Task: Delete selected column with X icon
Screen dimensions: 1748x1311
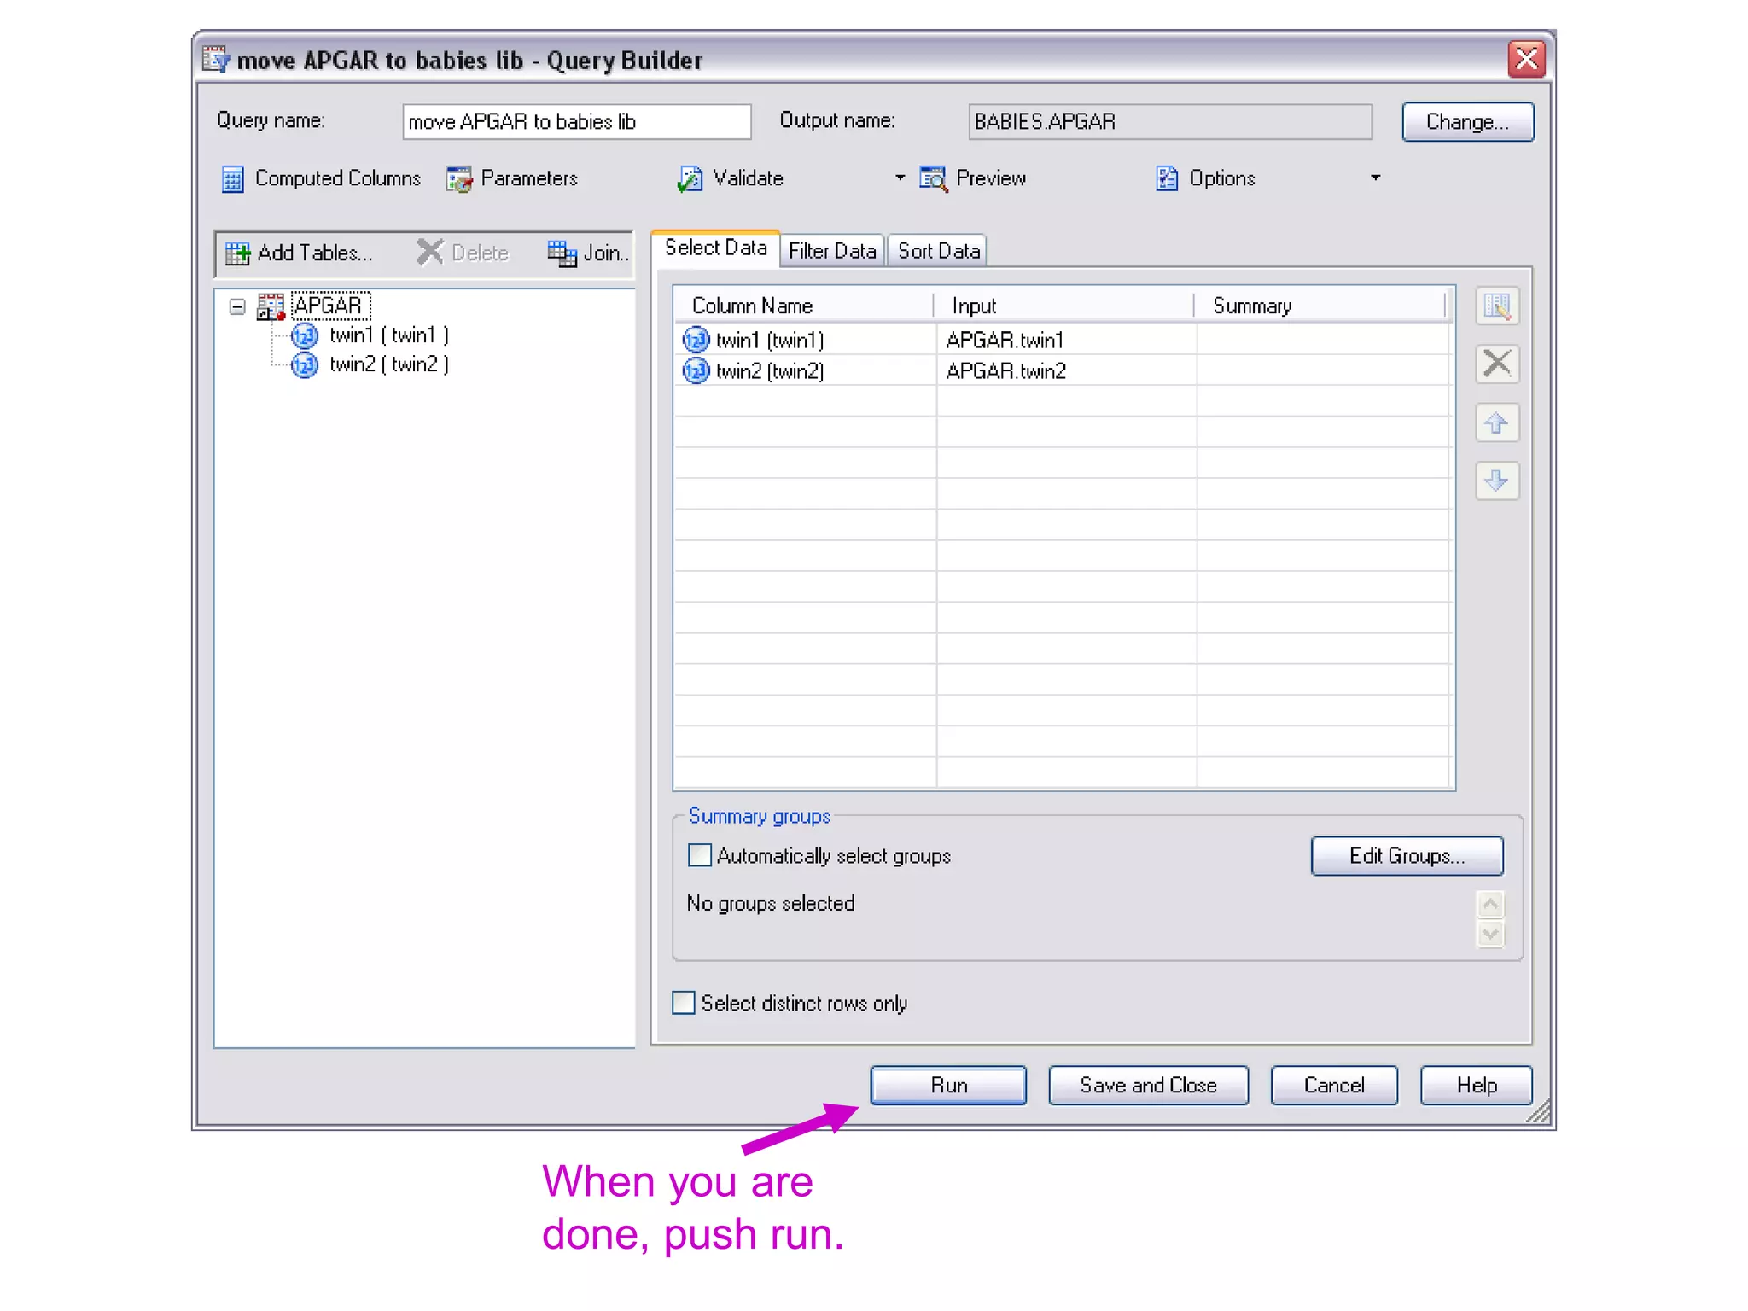Action: point(1496,364)
